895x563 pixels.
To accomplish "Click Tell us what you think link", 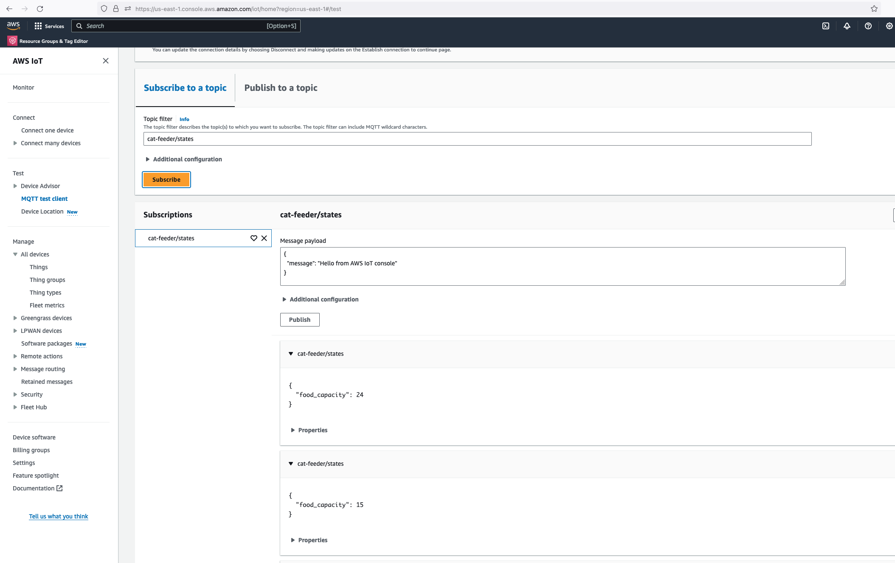I will click(x=59, y=516).
